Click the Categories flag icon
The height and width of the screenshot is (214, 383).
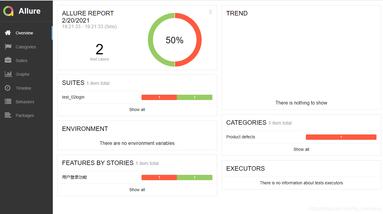click(x=8, y=47)
